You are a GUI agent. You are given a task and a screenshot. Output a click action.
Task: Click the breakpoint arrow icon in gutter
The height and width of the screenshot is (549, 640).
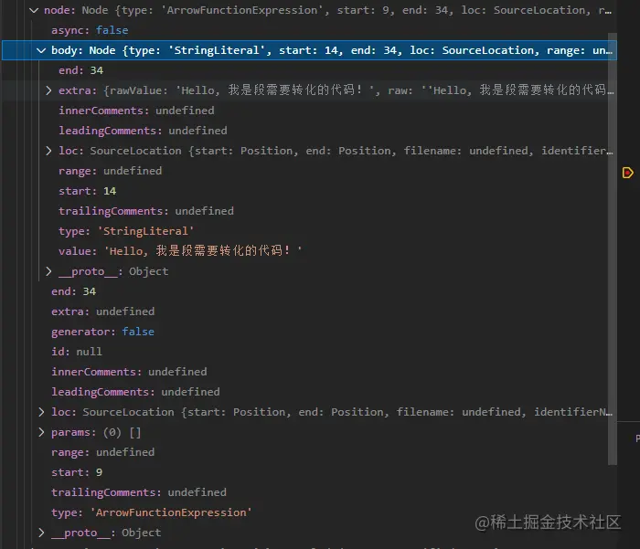pos(627,173)
